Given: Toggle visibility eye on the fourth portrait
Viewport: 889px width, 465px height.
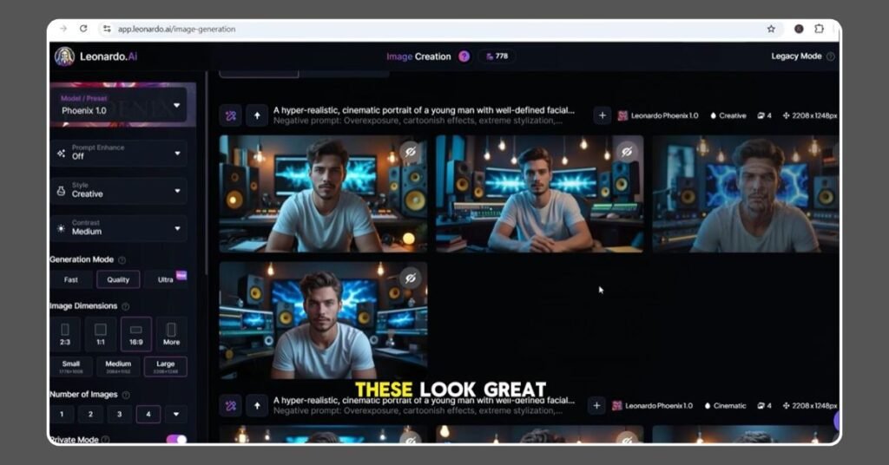Looking at the screenshot, I should pyautogui.click(x=411, y=278).
